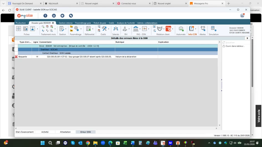Open the handshake Relation client icon
This screenshot has width=262, height=147.
(x=160, y=29)
